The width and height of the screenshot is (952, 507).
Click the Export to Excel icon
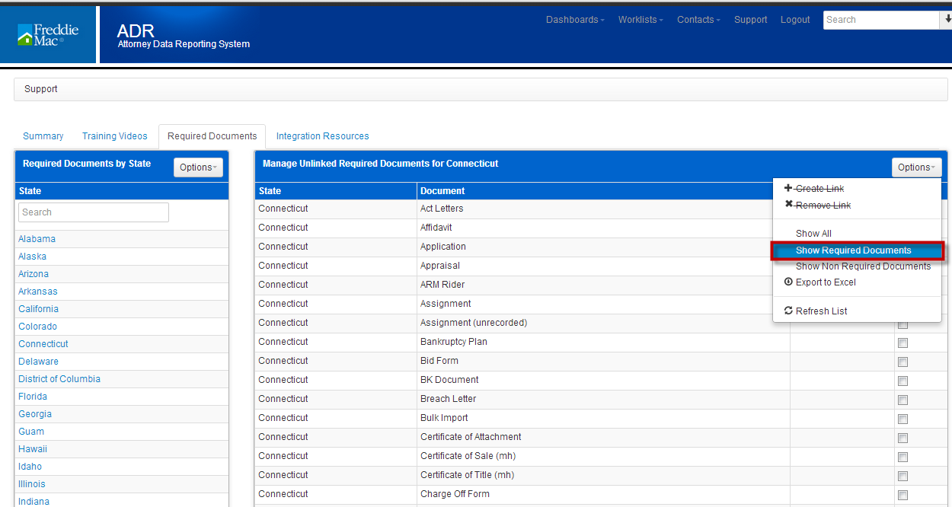pyautogui.click(x=788, y=282)
